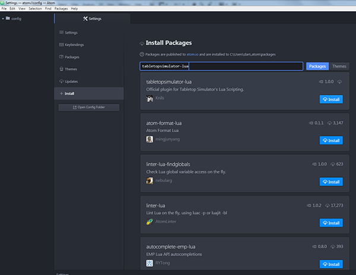This screenshot has width=356, height=275.
Task: Open the File menu
Action: [x=4, y=9]
